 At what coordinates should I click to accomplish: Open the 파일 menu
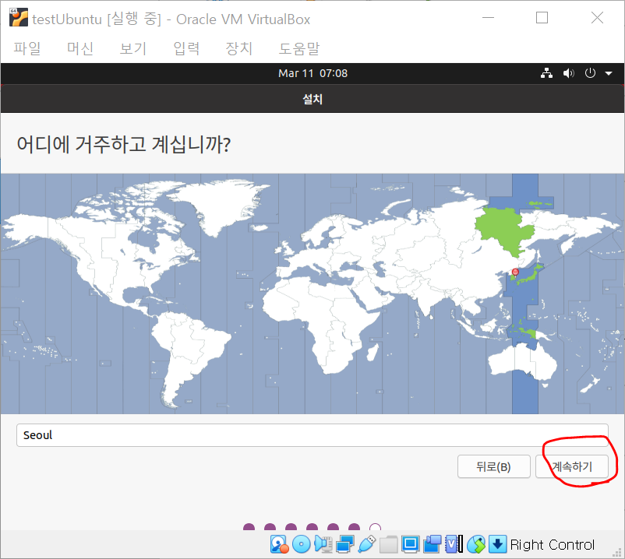pos(27,48)
